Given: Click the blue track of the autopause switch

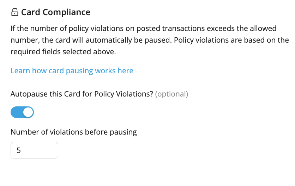Looking at the screenshot, I should click(16, 112).
